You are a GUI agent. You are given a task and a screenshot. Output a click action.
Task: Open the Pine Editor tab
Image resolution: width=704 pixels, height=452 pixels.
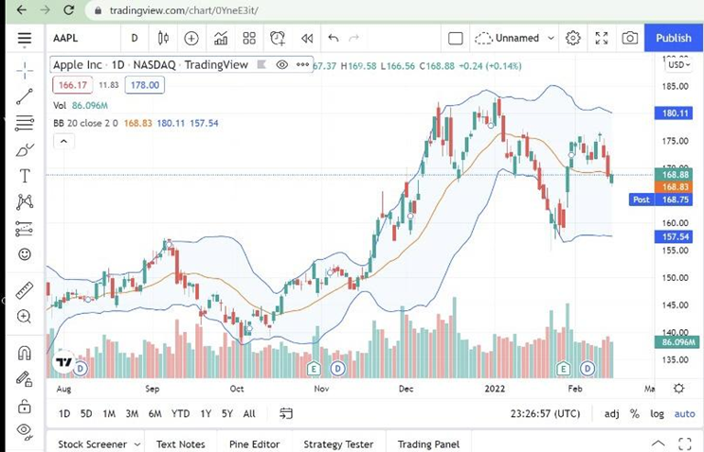254,443
